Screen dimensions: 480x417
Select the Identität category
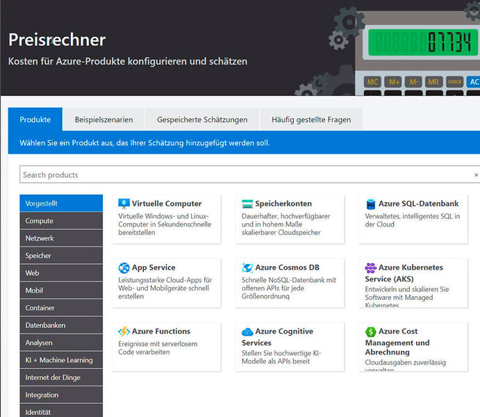coord(61,411)
